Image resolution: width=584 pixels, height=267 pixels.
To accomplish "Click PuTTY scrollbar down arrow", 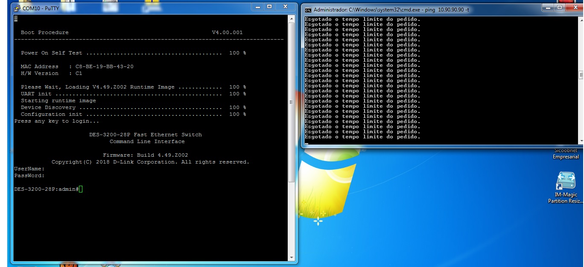I will tap(292, 257).
